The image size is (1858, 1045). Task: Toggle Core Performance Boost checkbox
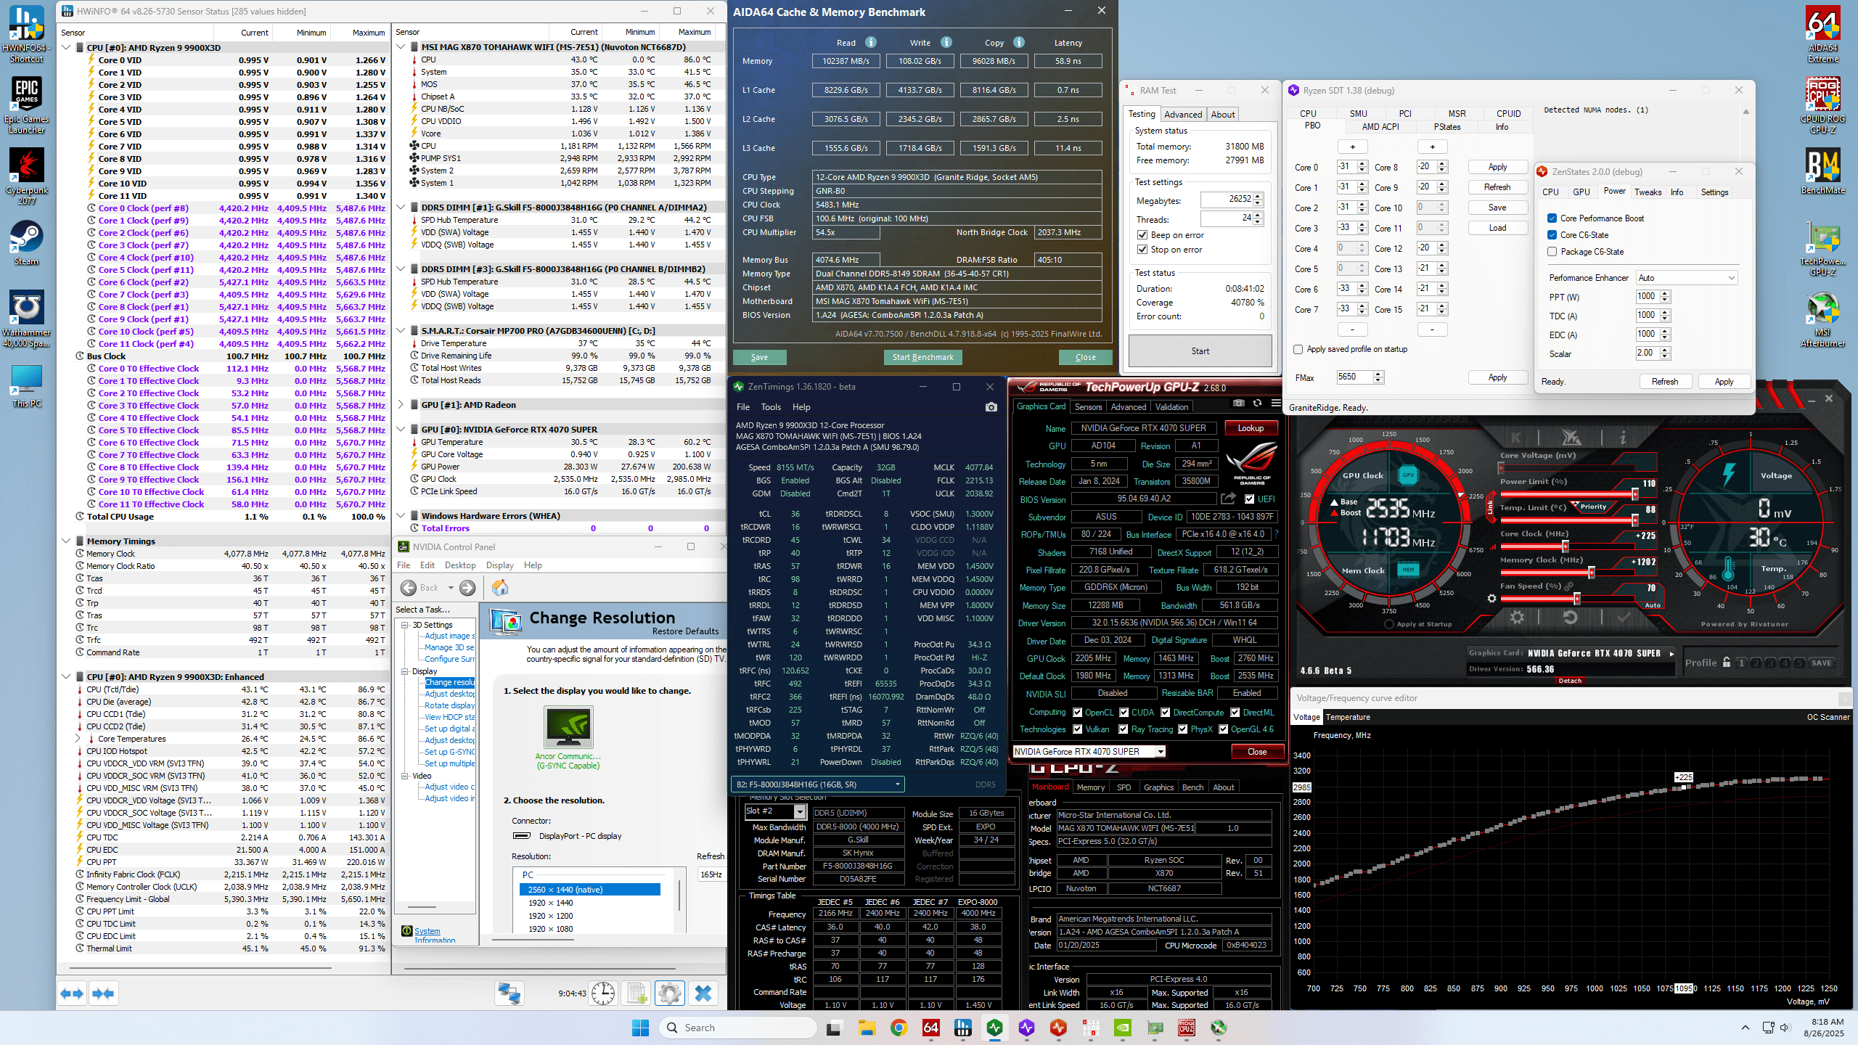[x=1552, y=218]
